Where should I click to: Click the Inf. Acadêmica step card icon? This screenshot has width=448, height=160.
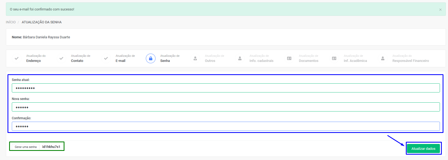[x=334, y=58]
